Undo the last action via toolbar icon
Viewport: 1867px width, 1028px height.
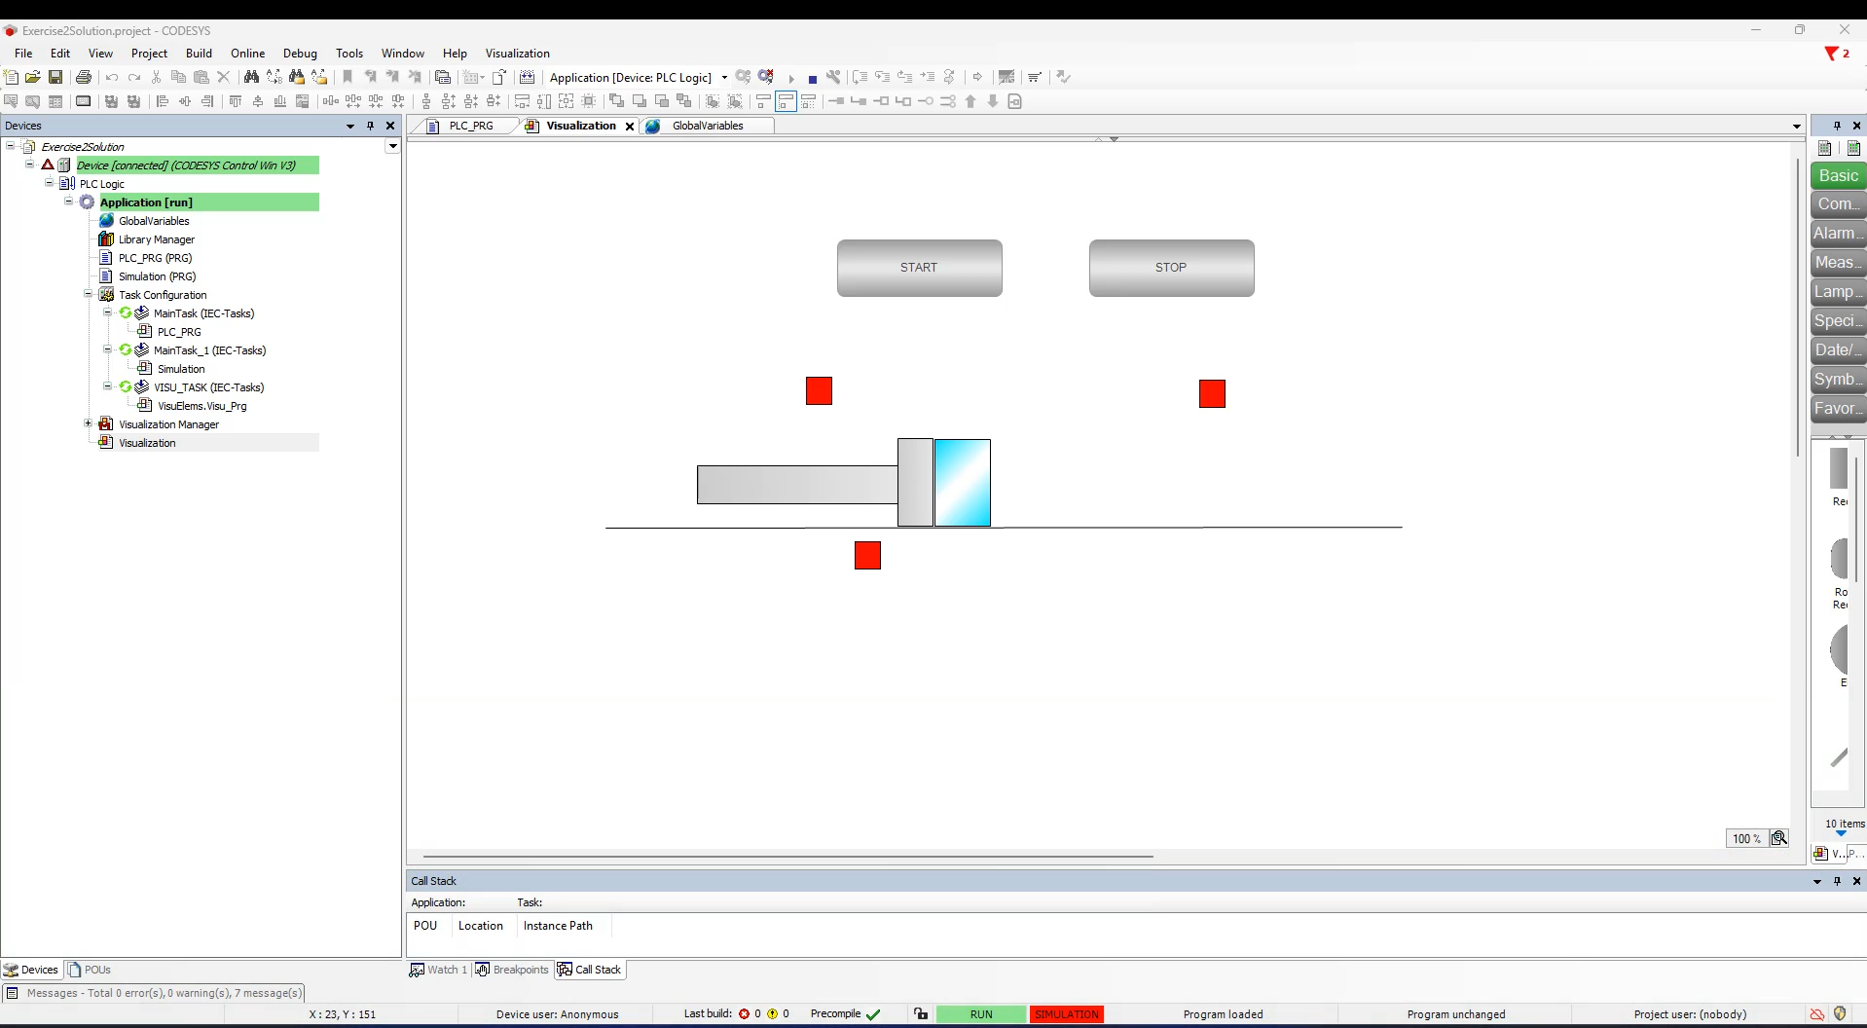(x=112, y=77)
